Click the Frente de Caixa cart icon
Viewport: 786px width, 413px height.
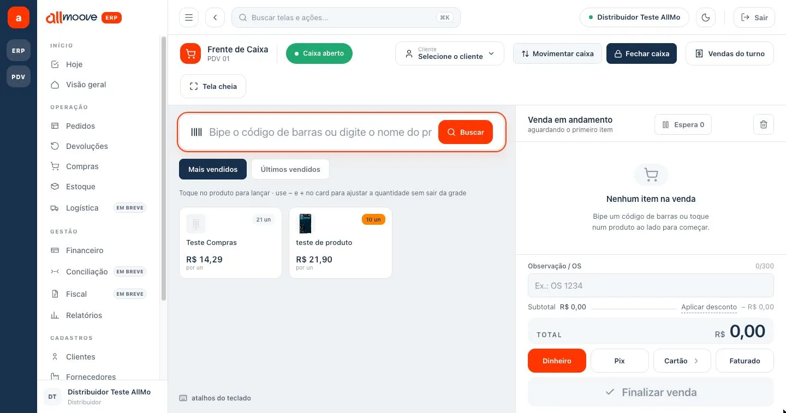(190, 53)
